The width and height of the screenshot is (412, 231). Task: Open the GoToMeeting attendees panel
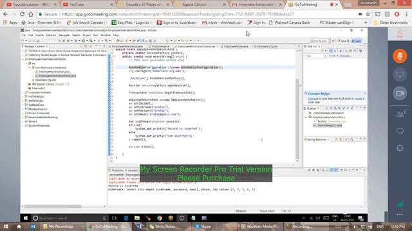pos(400,114)
